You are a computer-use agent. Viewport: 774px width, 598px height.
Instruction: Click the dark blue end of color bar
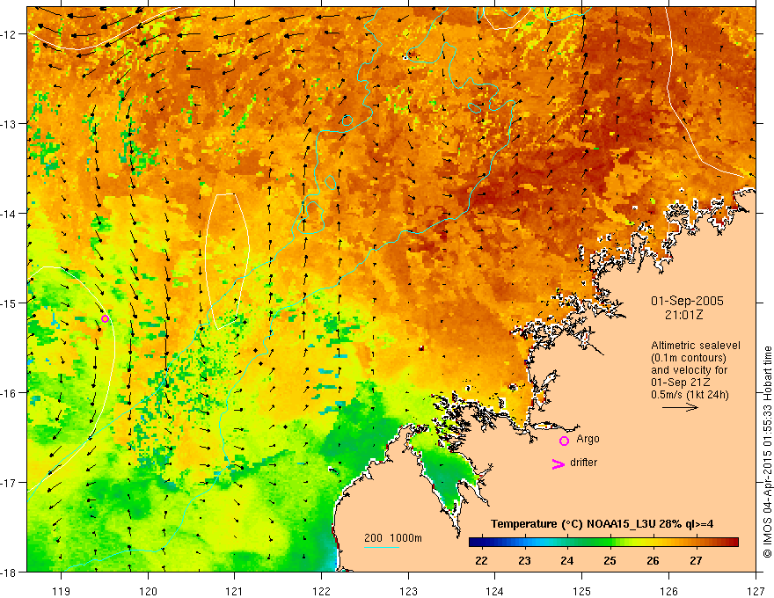coord(475,543)
